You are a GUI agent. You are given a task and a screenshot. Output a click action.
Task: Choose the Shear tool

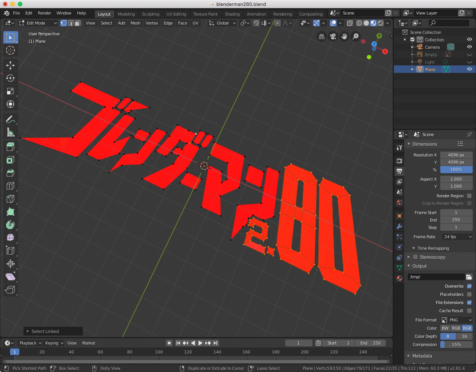coord(10,277)
